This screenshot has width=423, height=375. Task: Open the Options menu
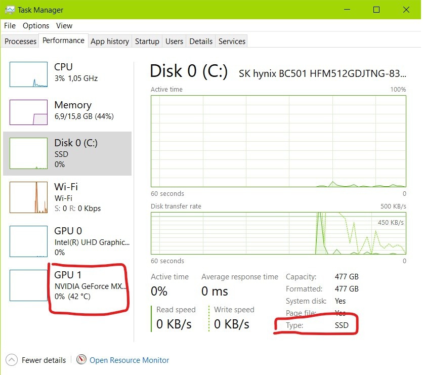tap(36, 25)
